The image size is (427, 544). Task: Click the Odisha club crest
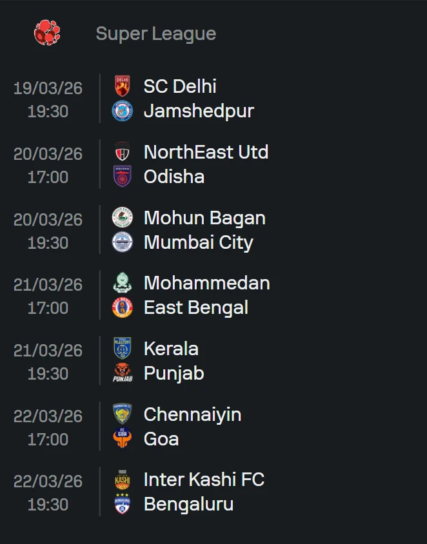pyautogui.click(x=122, y=177)
